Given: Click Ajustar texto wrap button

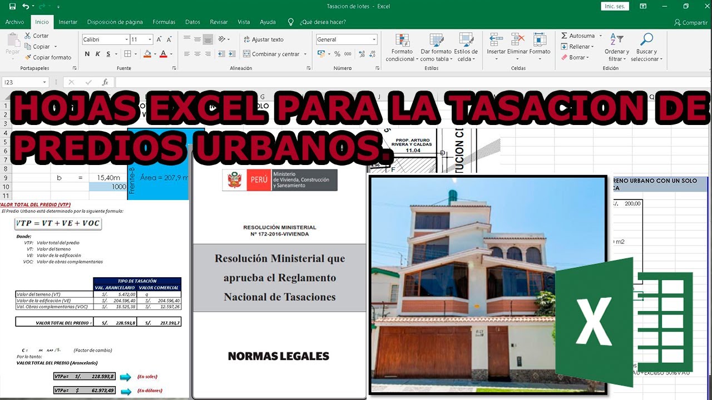Looking at the screenshot, I should click(264, 39).
